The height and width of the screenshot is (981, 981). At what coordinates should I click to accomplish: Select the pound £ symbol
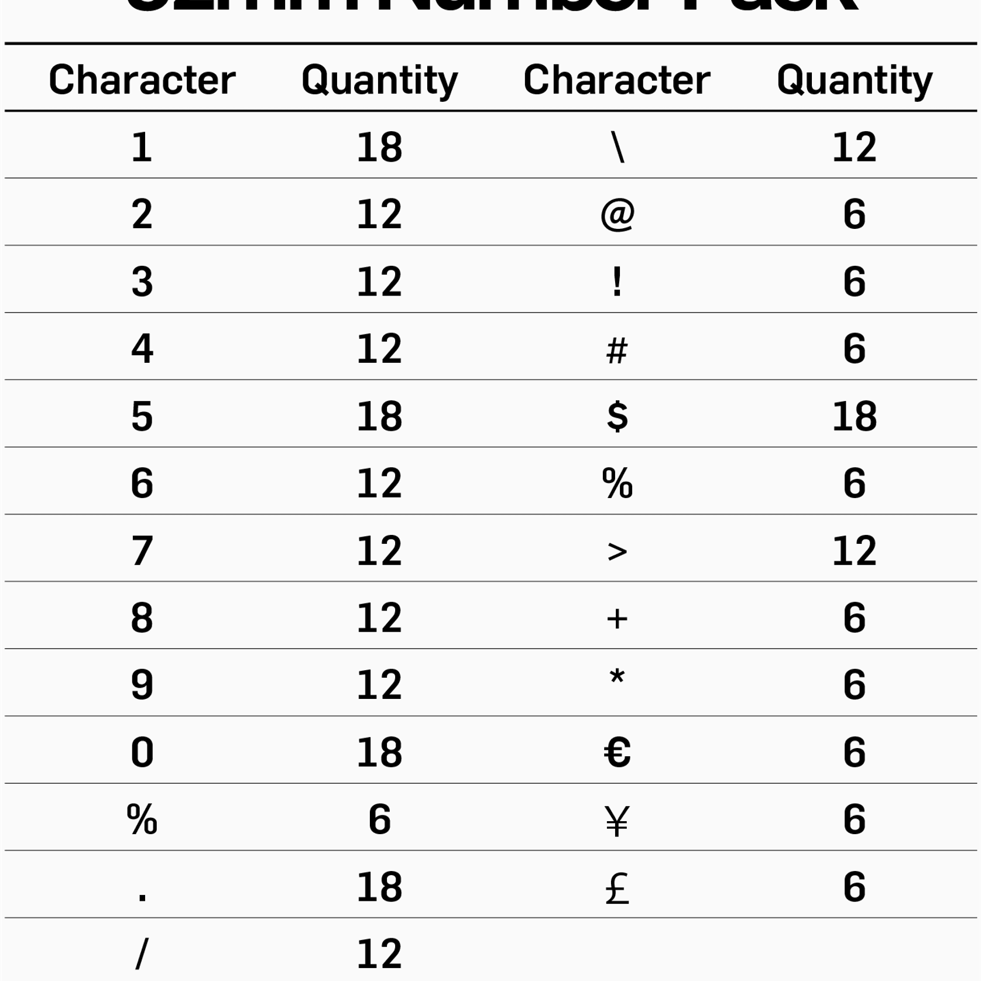(x=617, y=888)
